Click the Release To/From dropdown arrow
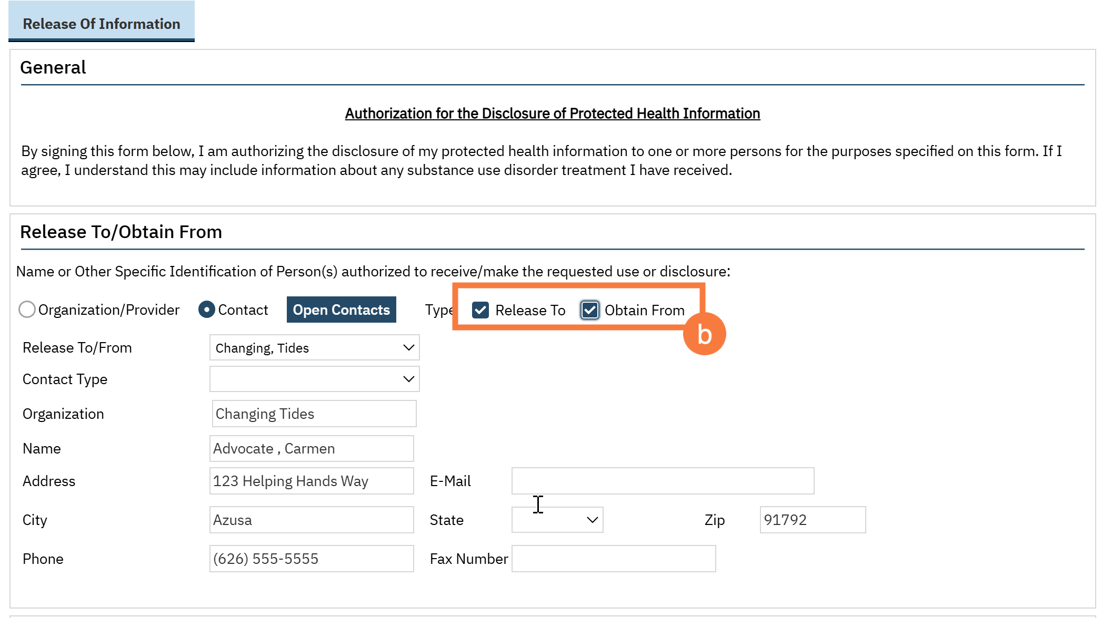 [408, 347]
